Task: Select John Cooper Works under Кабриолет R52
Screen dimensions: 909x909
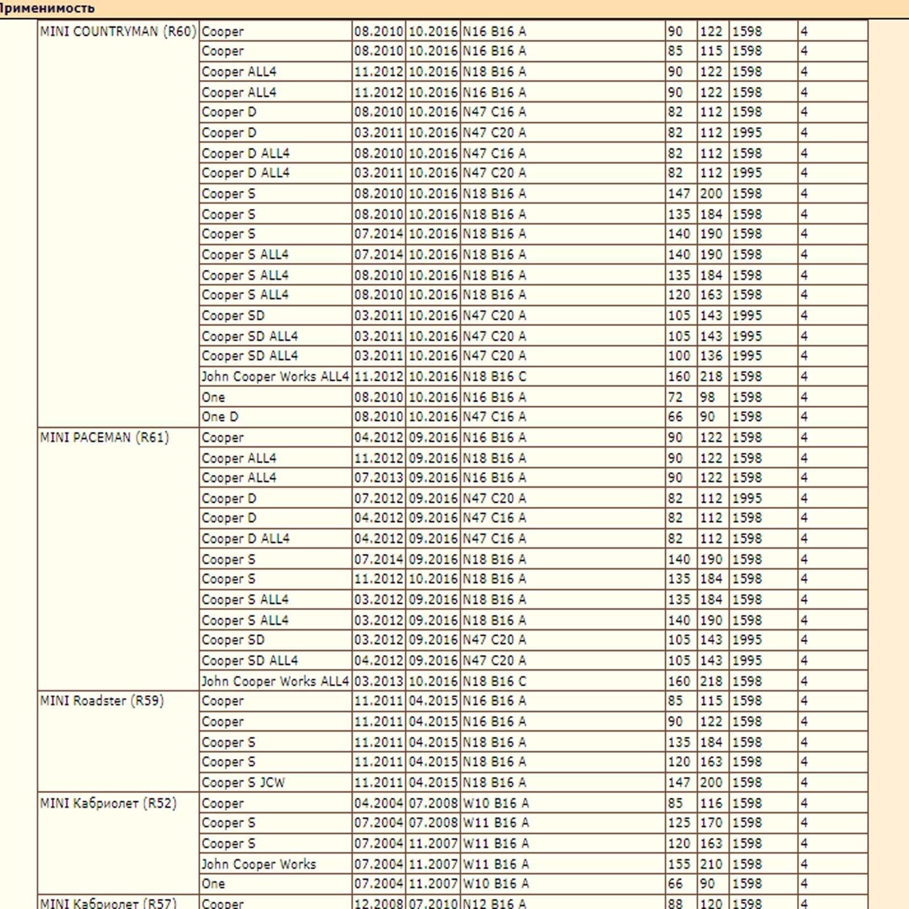Action: tap(258, 864)
